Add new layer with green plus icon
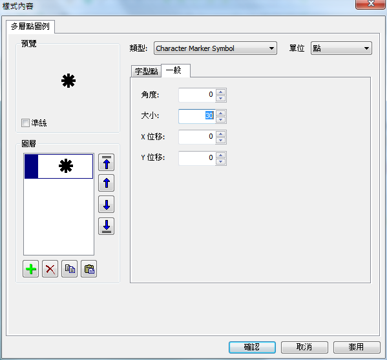The height and width of the screenshot is (360, 387). 30,269
